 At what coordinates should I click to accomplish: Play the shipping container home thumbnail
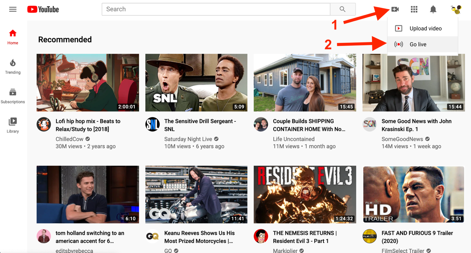[x=305, y=82]
